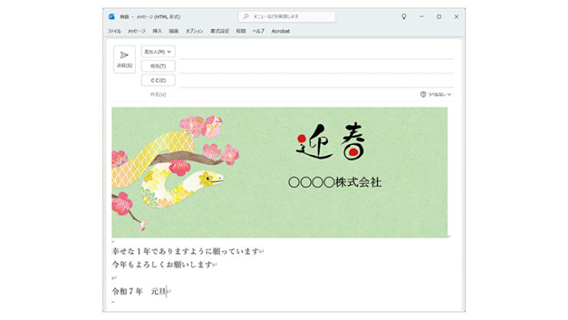Click the search magnifier icon
Viewport: 568px width, 320px height.
click(x=245, y=16)
